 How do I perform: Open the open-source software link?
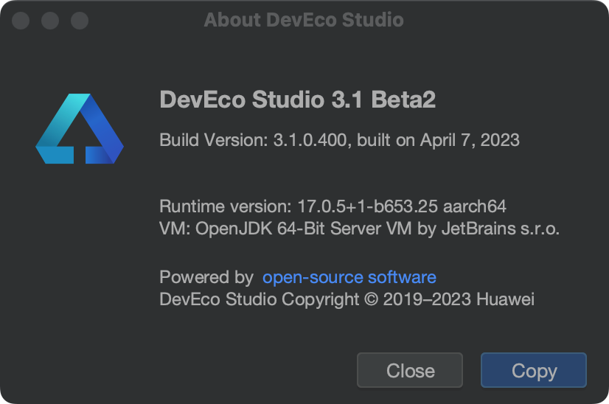tap(349, 277)
